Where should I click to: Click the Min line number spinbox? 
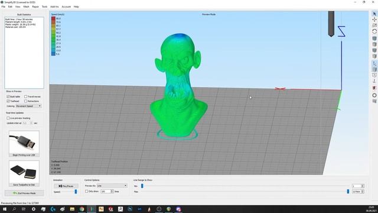pos(358,186)
